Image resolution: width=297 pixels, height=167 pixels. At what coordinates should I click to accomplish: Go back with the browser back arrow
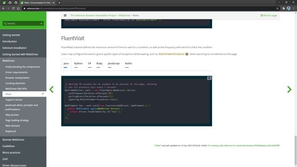3,8
